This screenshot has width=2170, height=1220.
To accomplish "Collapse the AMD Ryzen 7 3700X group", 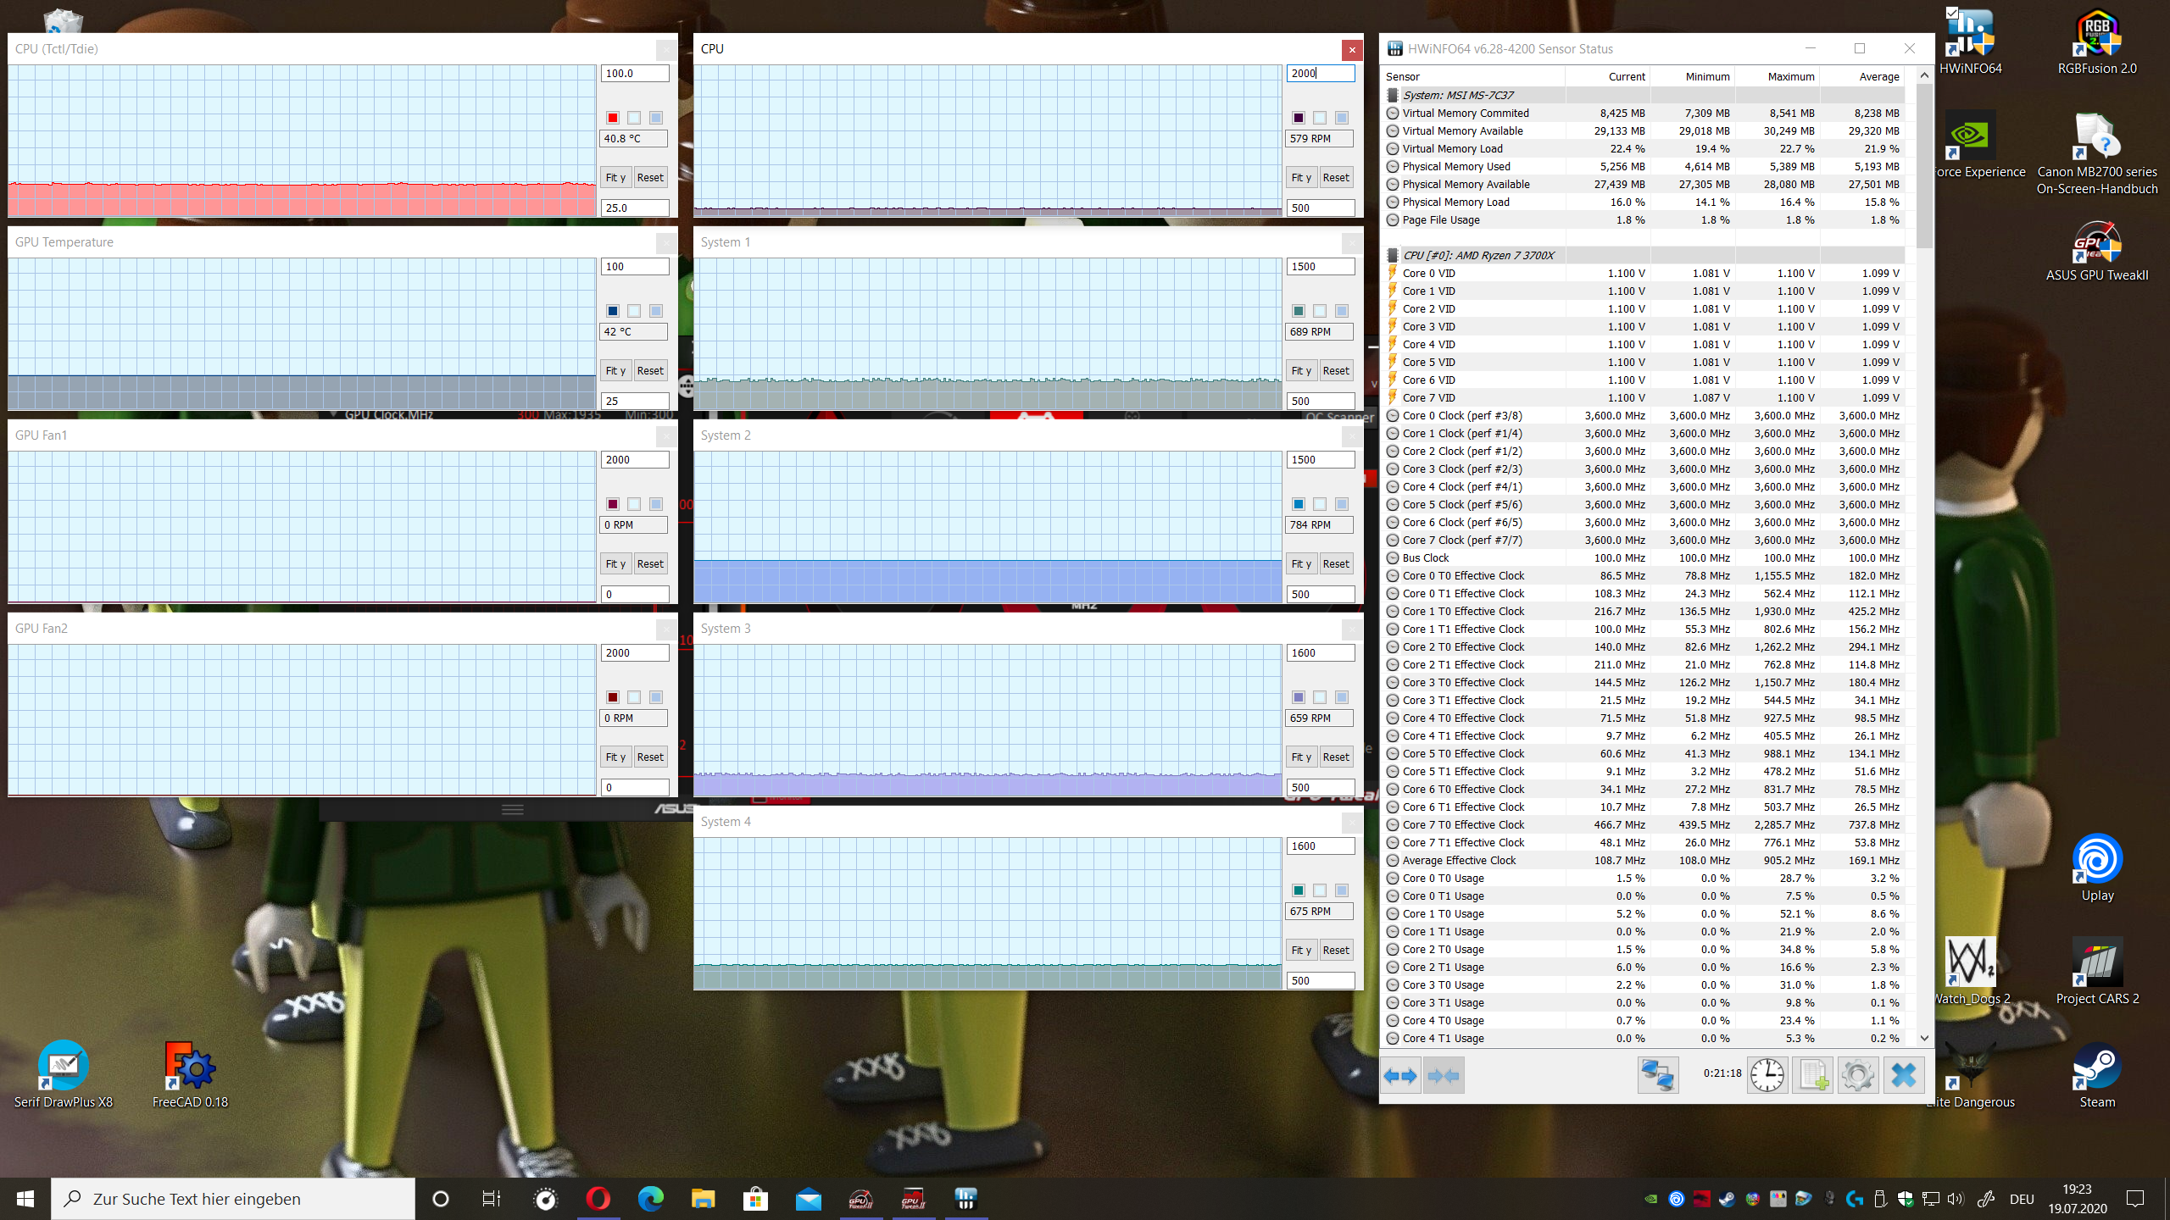I will coord(1392,254).
